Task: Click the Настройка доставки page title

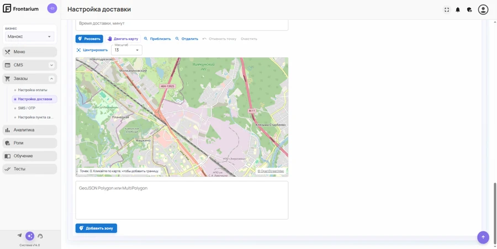Action: pyautogui.click(x=99, y=9)
